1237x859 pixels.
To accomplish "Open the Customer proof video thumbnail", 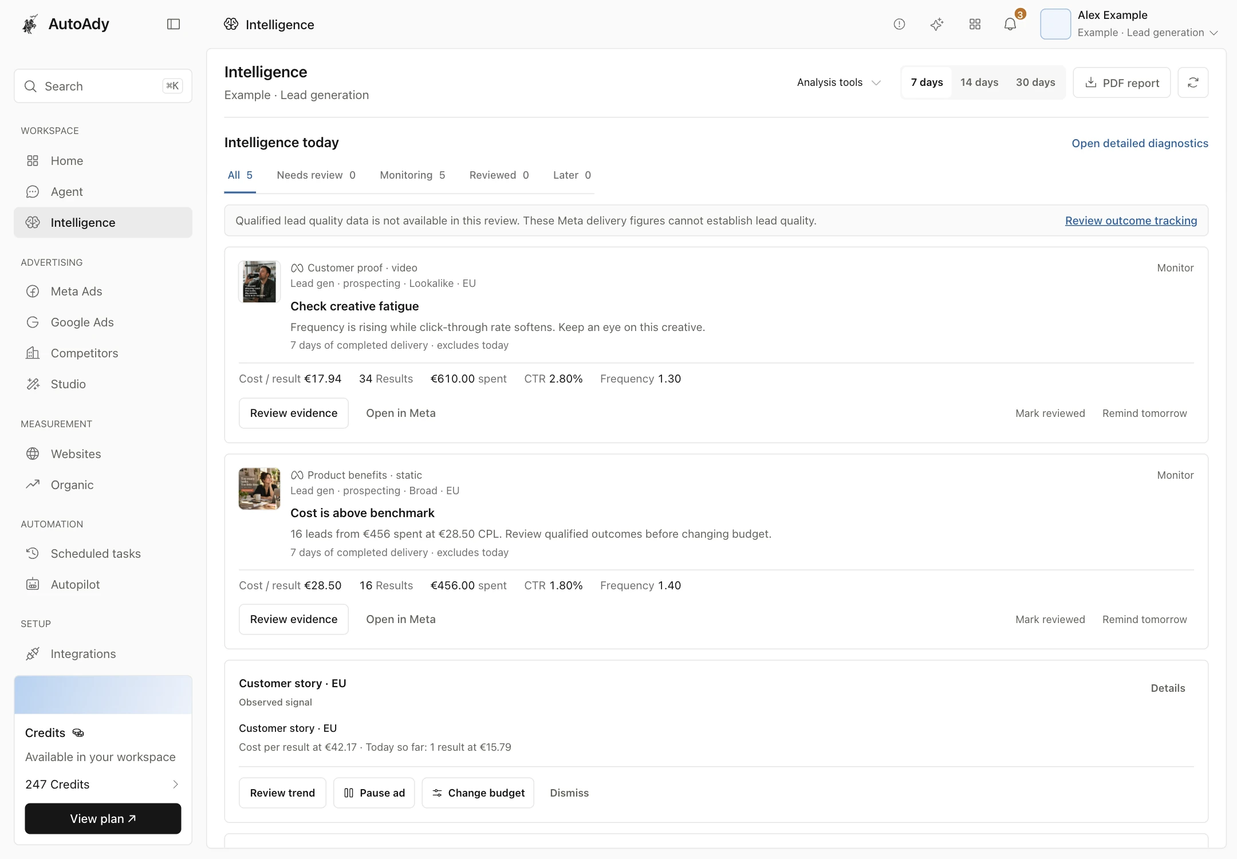I will [259, 282].
